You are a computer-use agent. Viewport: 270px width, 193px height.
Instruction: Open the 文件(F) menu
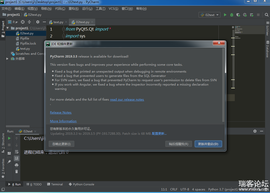tap(6, 9)
